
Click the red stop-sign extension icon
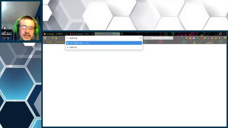tap(201, 38)
